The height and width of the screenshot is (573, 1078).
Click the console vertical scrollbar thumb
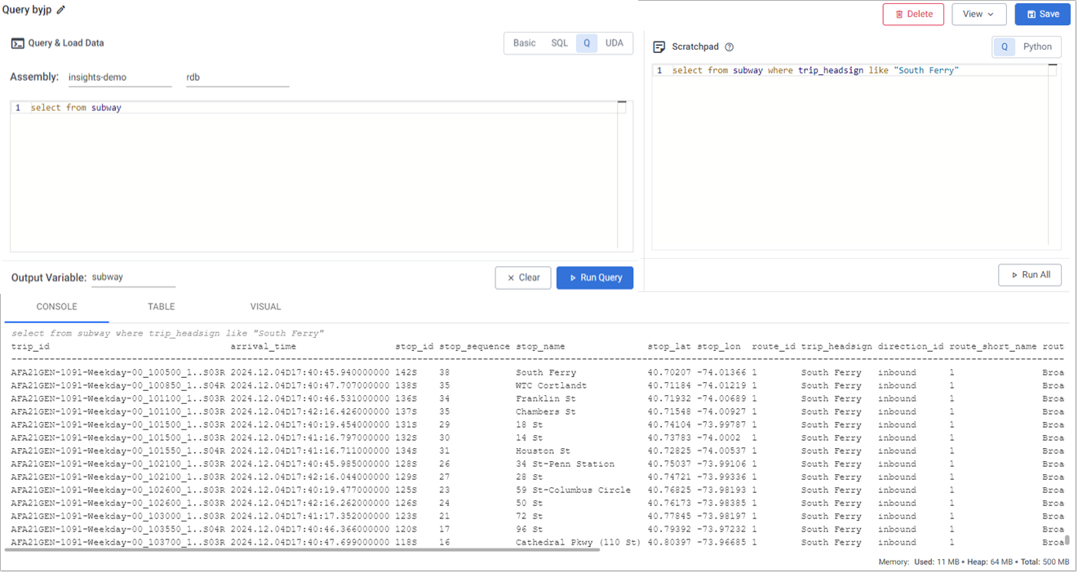point(1067,540)
